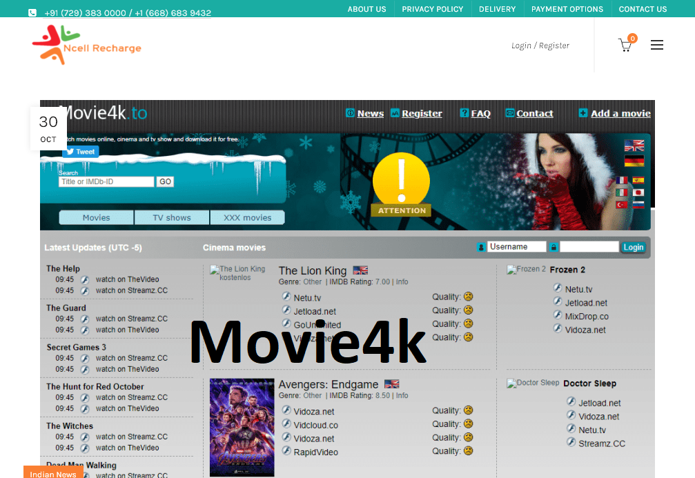Click the US flag next to Avengers: Endgame
The image size is (695, 478).
(392, 384)
